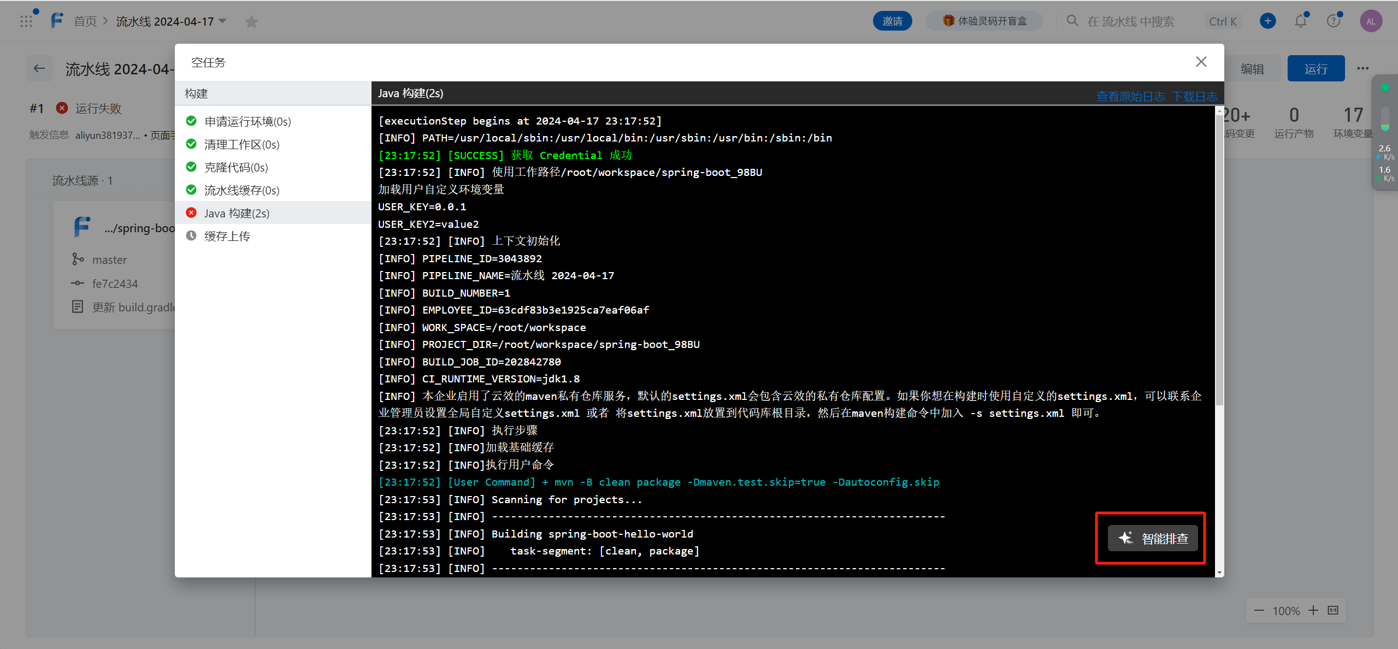1398x649 pixels.
Task: Open the help question-mark icon
Action: 1334,21
